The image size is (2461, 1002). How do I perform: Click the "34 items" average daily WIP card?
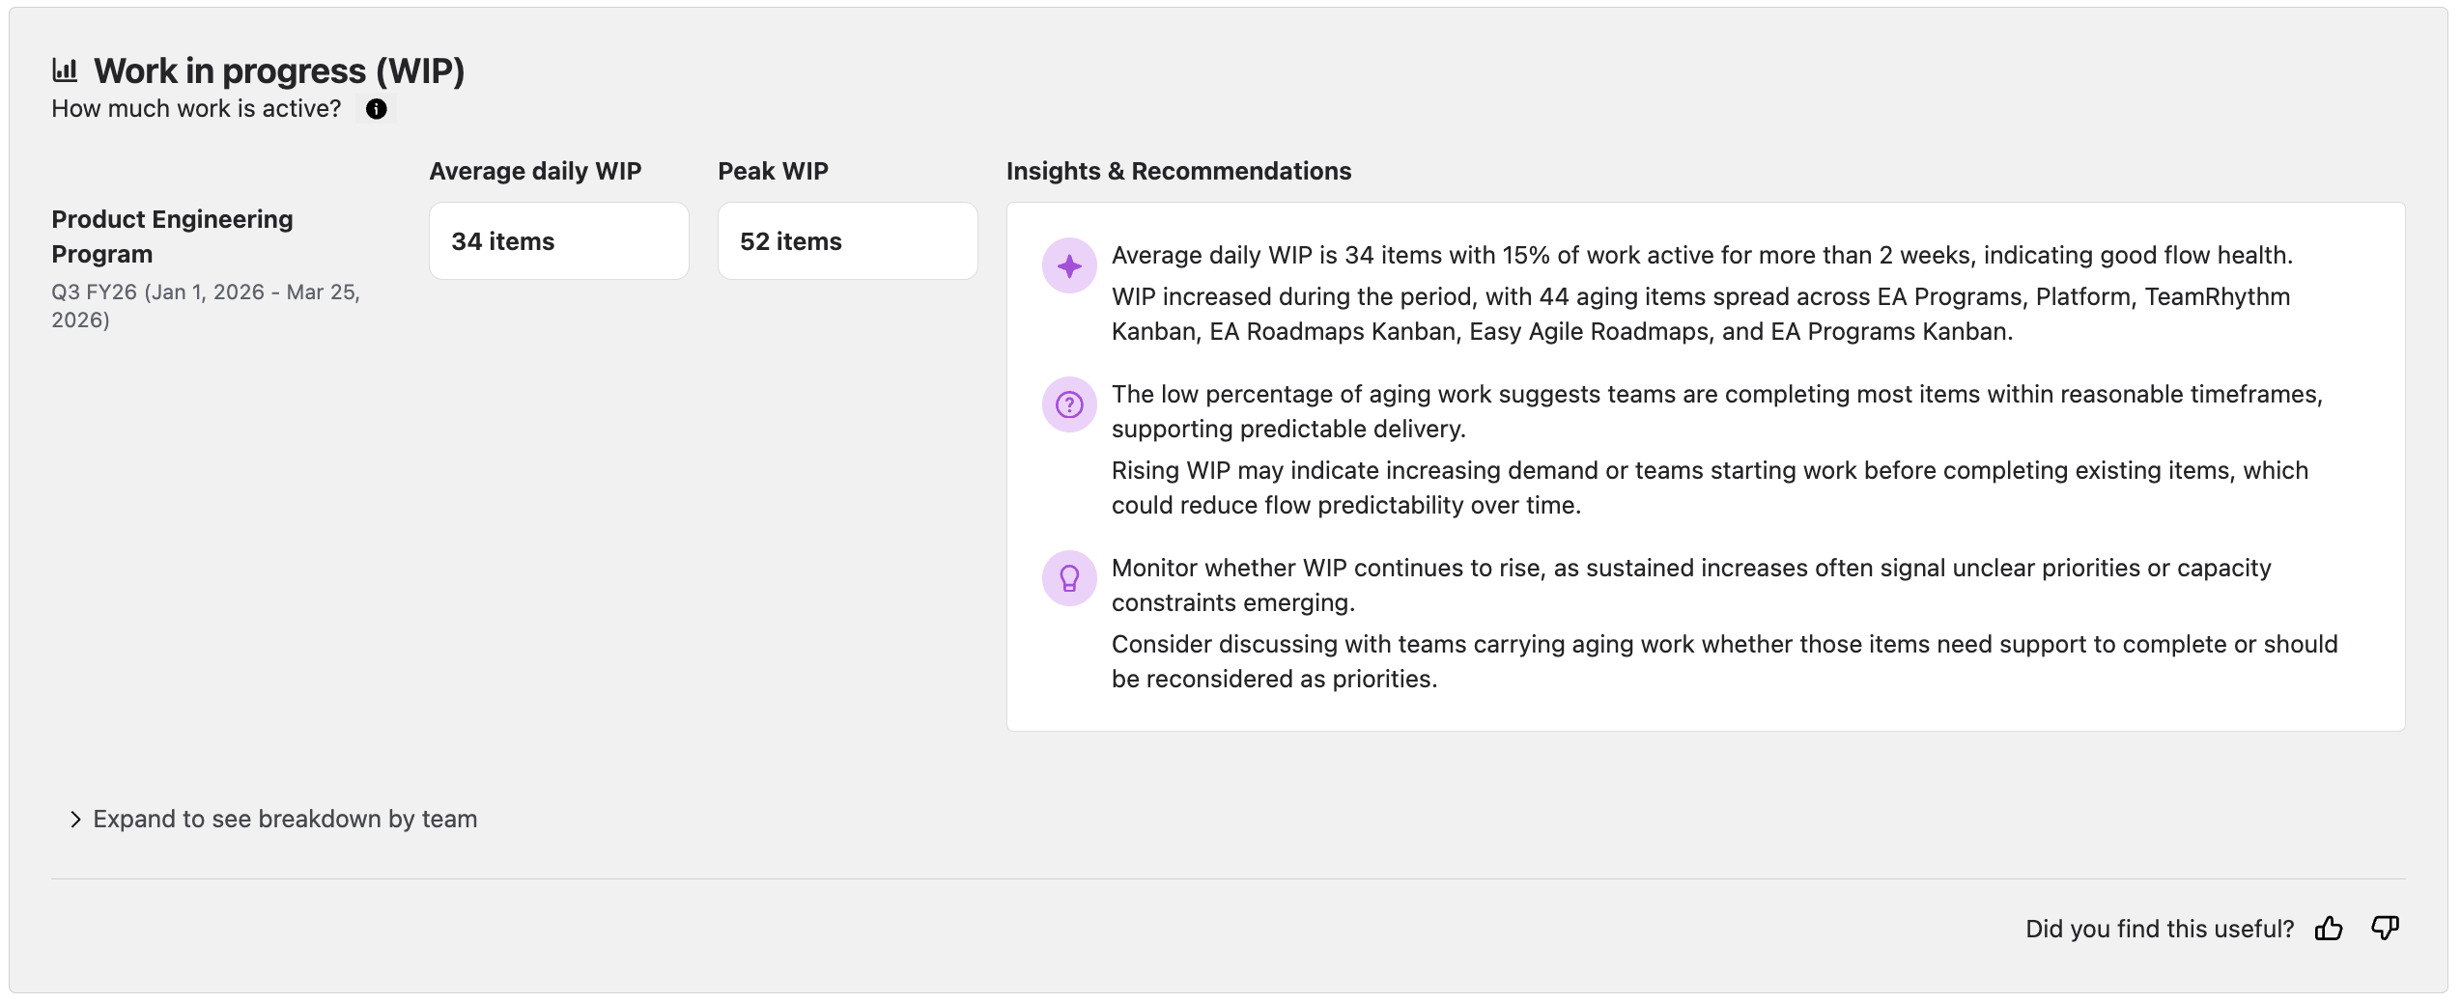558,241
